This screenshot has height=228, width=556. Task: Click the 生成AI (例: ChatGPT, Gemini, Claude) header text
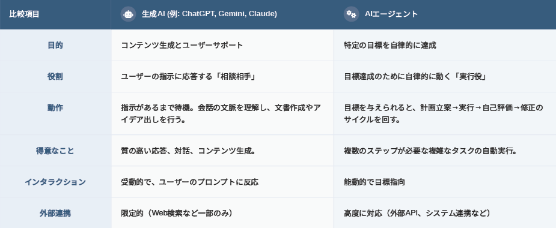tap(209, 14)
